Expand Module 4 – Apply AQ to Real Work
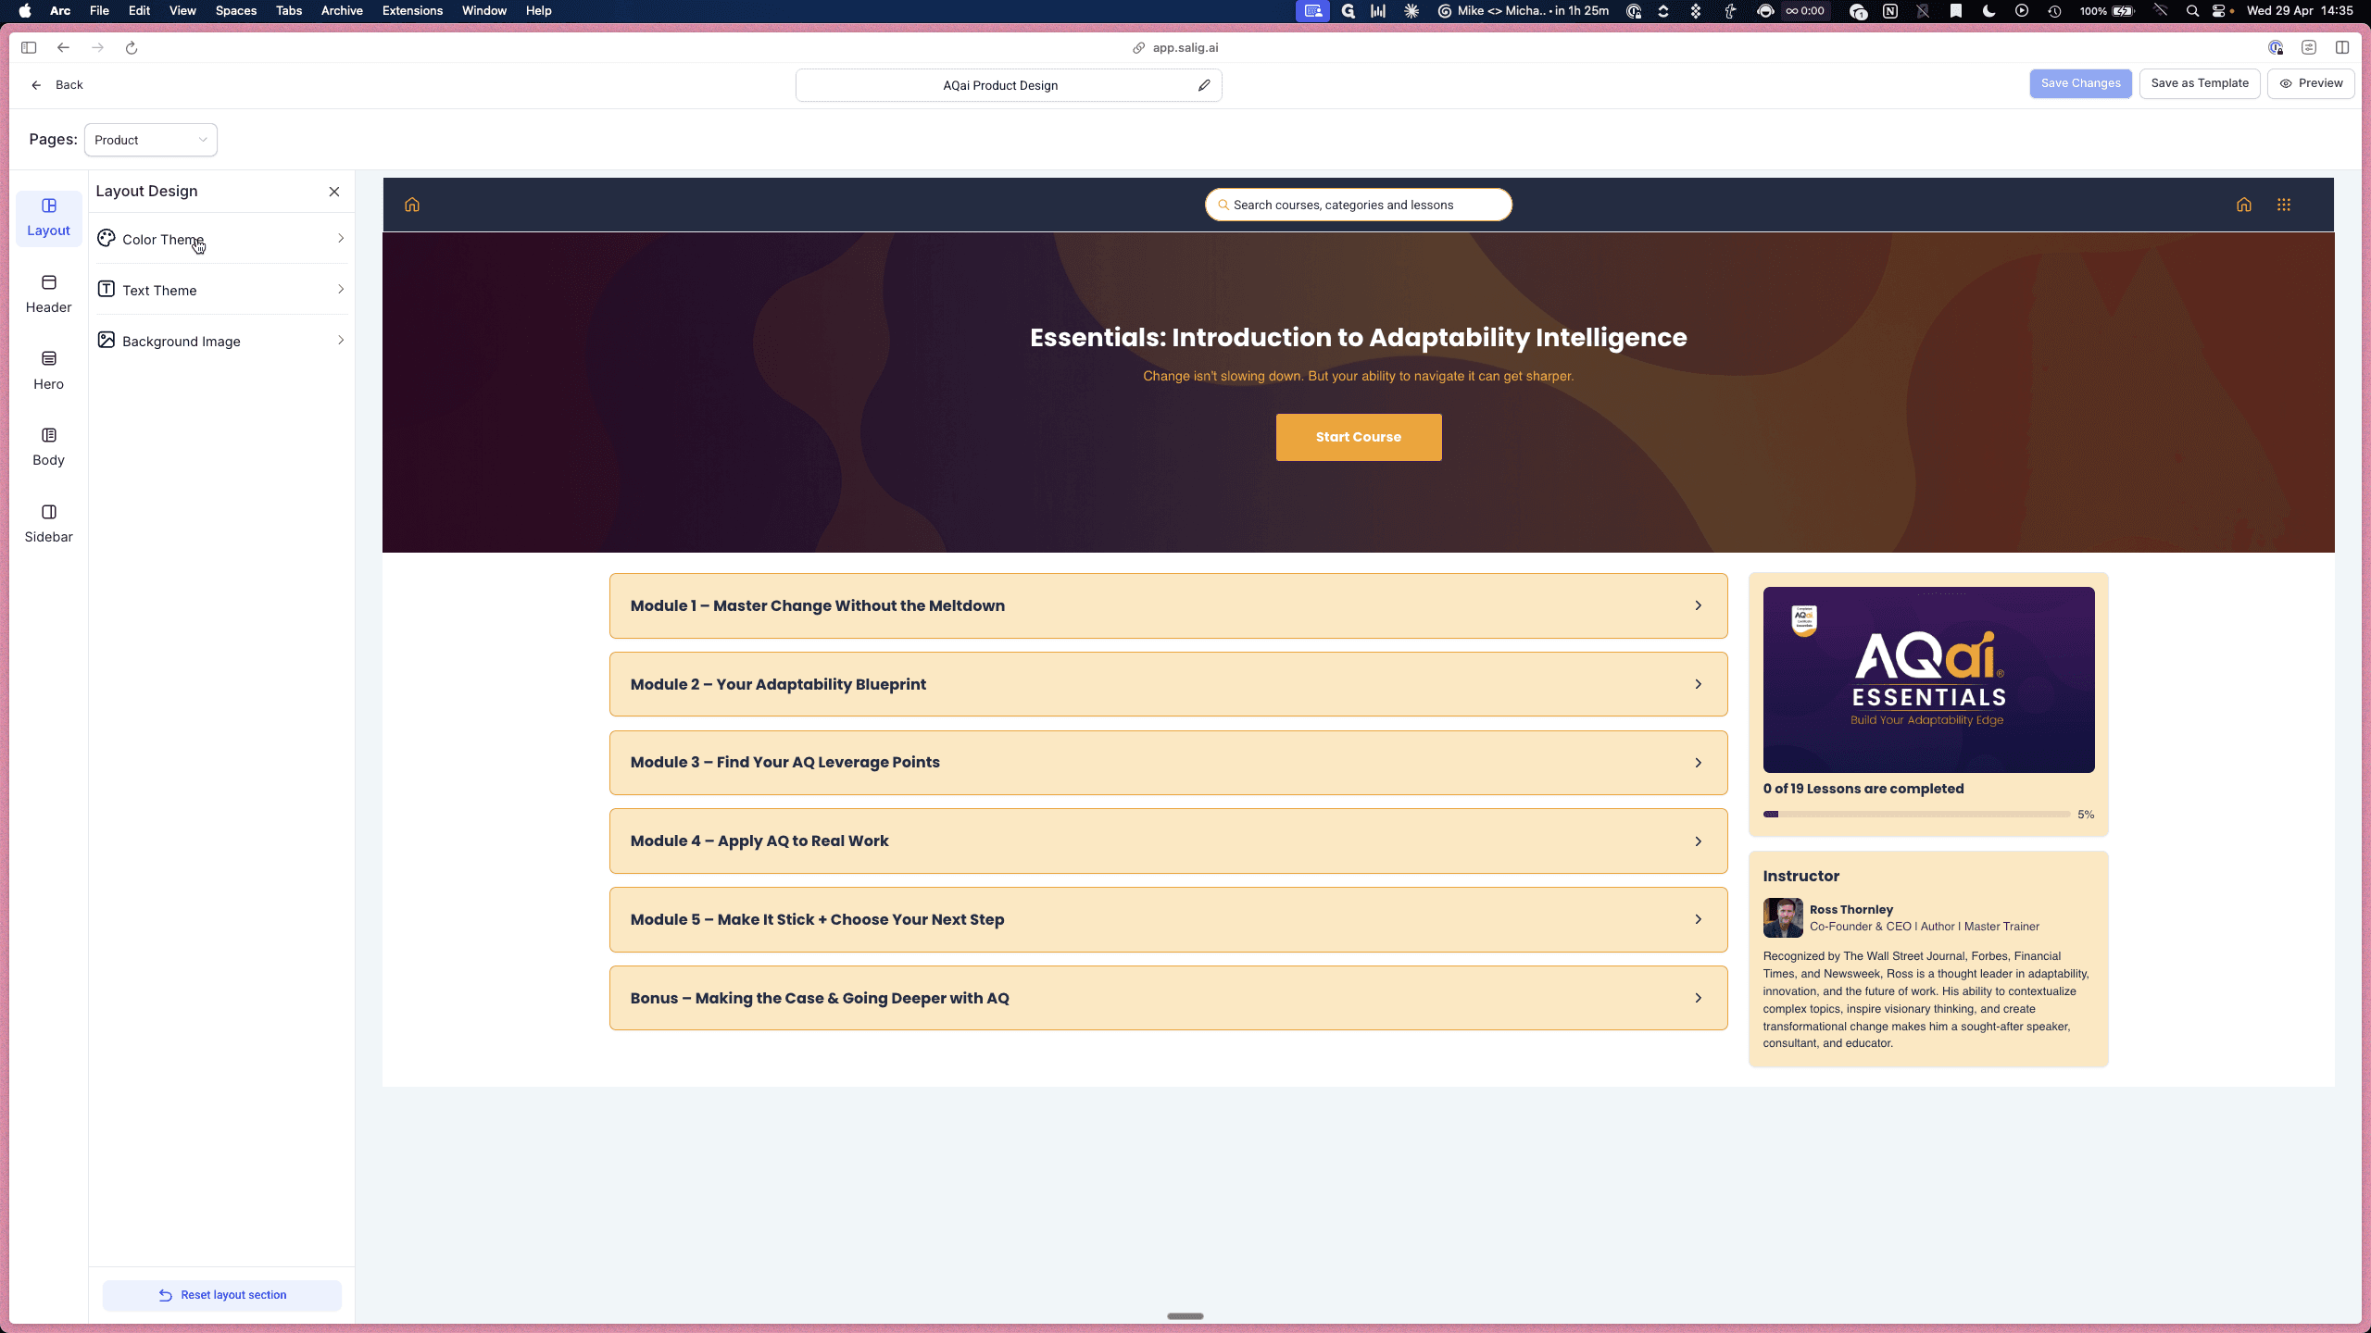This screenshot has width=2371, height=1333. click(1168, 841)
